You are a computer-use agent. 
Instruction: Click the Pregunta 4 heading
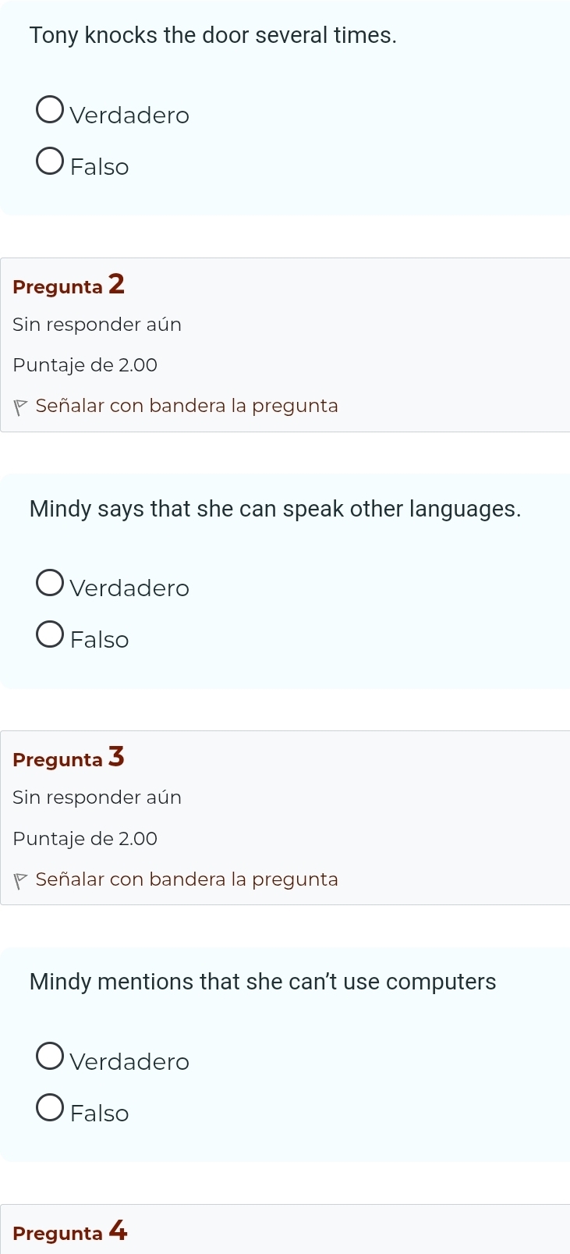pos(70,1232)
